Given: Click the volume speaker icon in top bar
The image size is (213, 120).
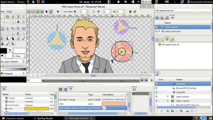Looking at the screenshot, I should pos(167,2).
